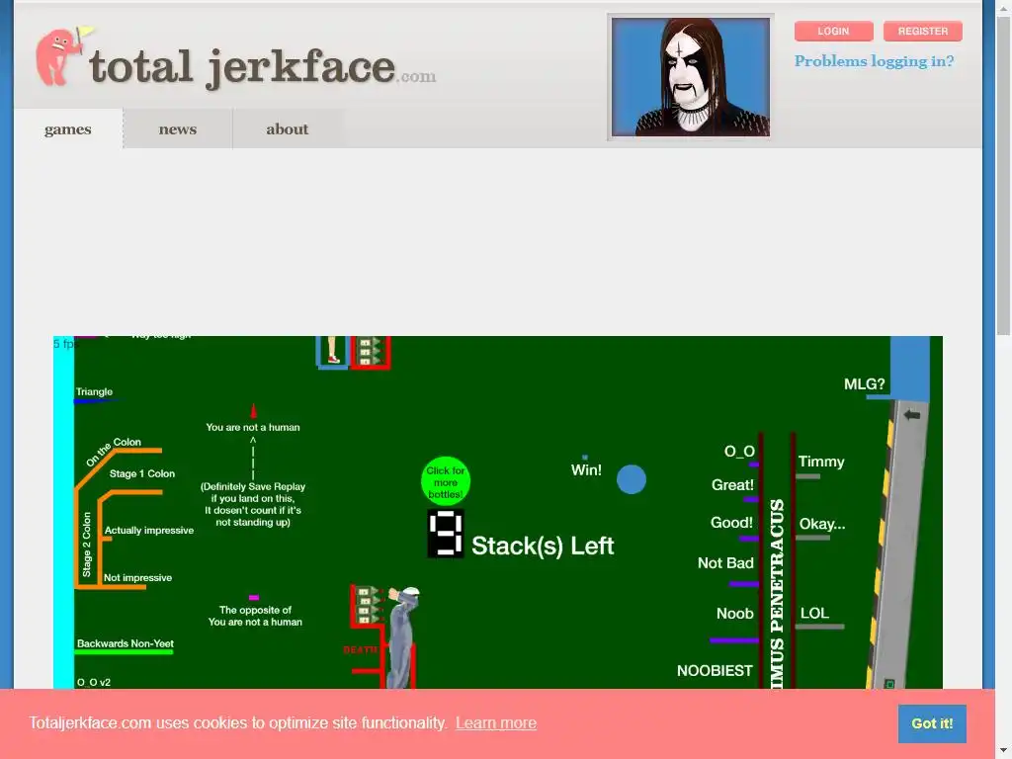The image size is (1012, 759).
Task: Click the 'Not impressive' label
Action: point(137,577)
